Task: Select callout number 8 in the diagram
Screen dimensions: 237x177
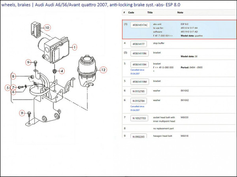Action: pos(13,76)
